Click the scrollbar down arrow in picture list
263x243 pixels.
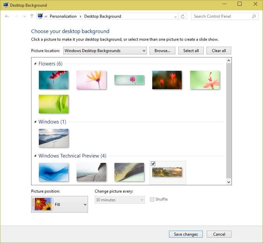point(229,182)
